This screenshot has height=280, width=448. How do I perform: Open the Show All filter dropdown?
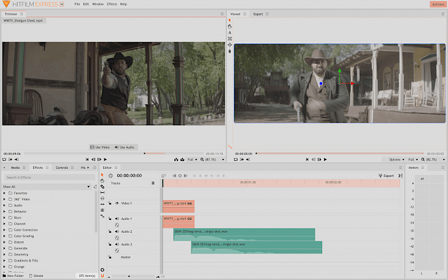coord(46,187)
